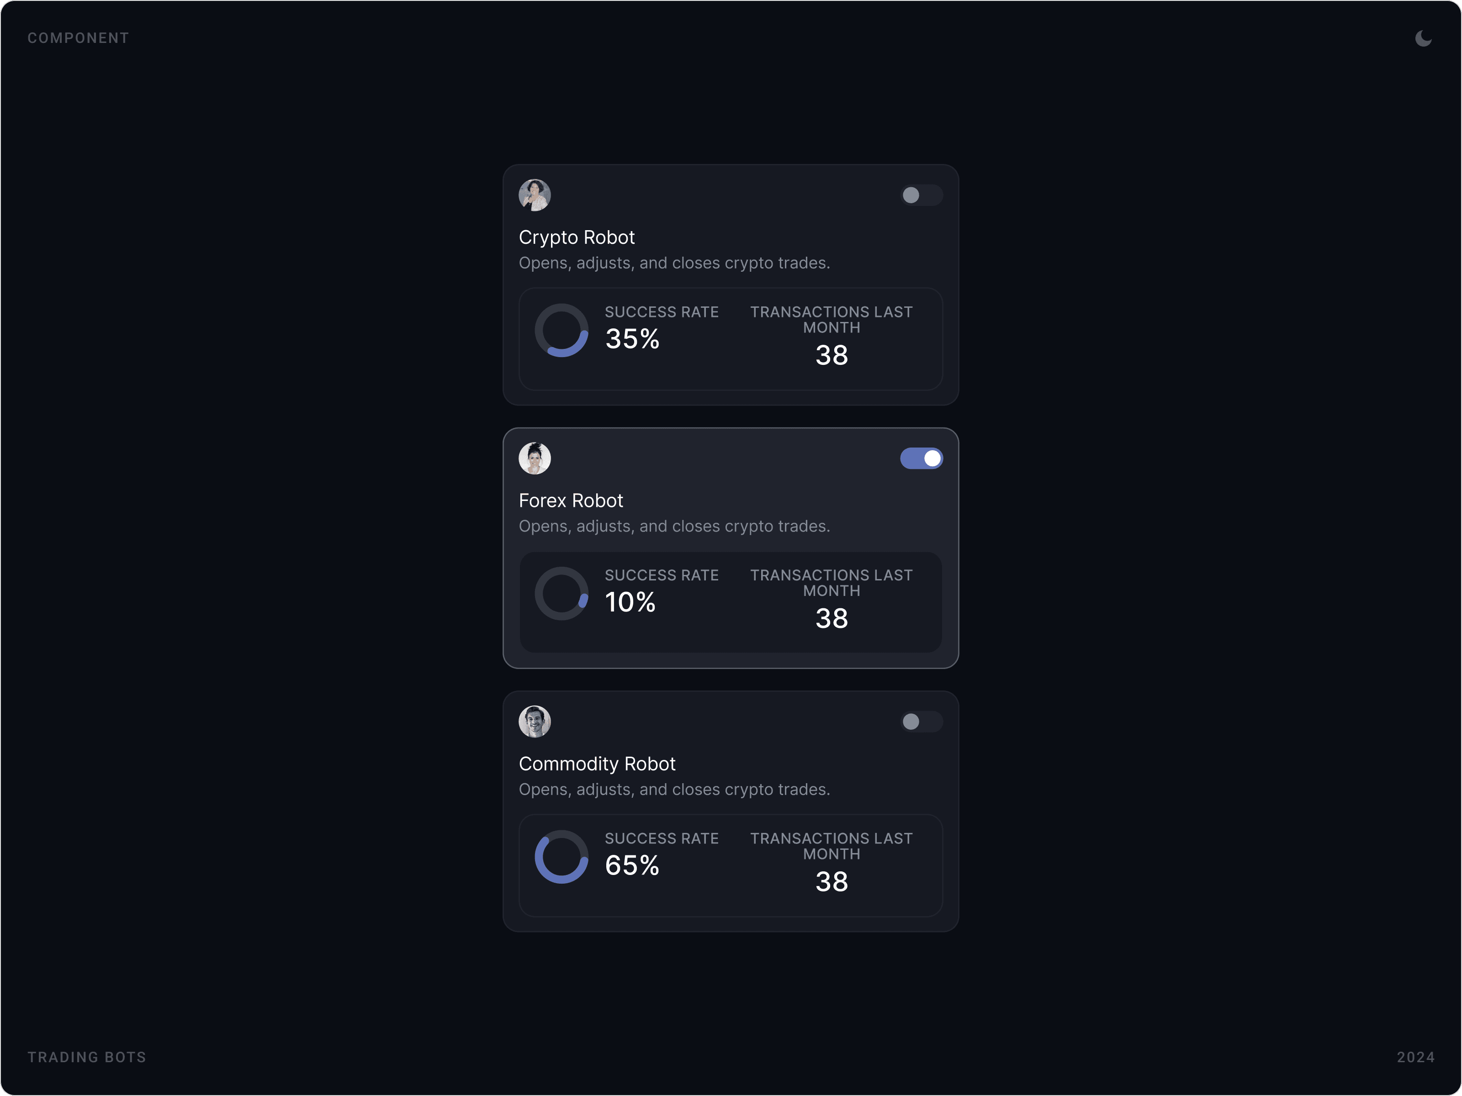Open the Forex Robot card title
The height and width of the screenshot is (1096, 1462).
point(570,500)
